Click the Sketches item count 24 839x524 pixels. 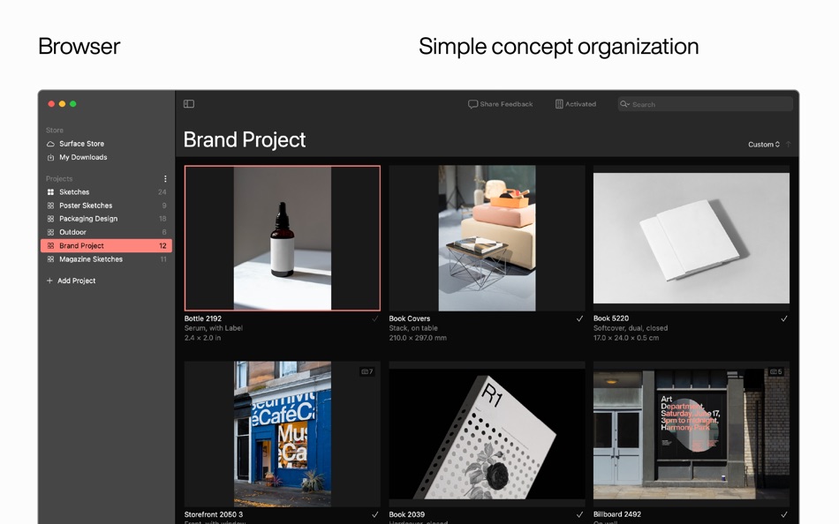(163, 192)
